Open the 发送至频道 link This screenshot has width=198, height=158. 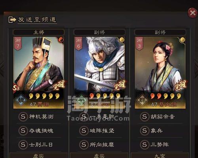point(37,20)
